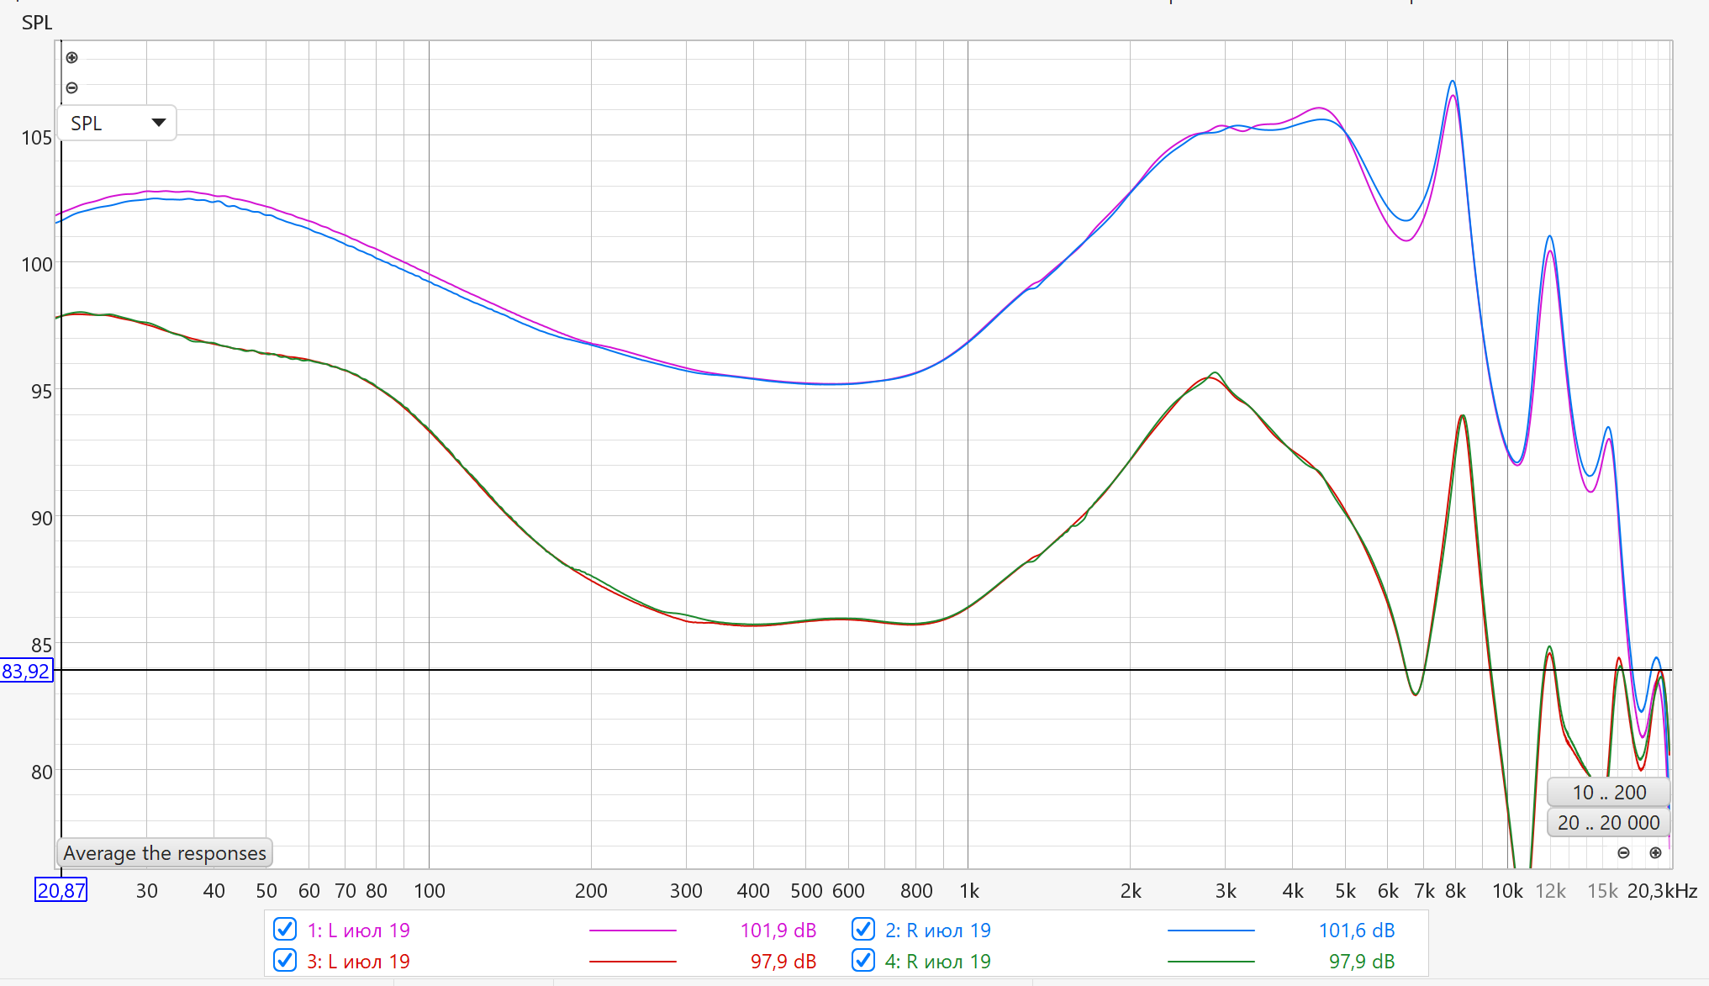The image size is (1709, 986).
Task: Click the 101,9 dB value of trace 1
Action: click(x=778, y=931)
